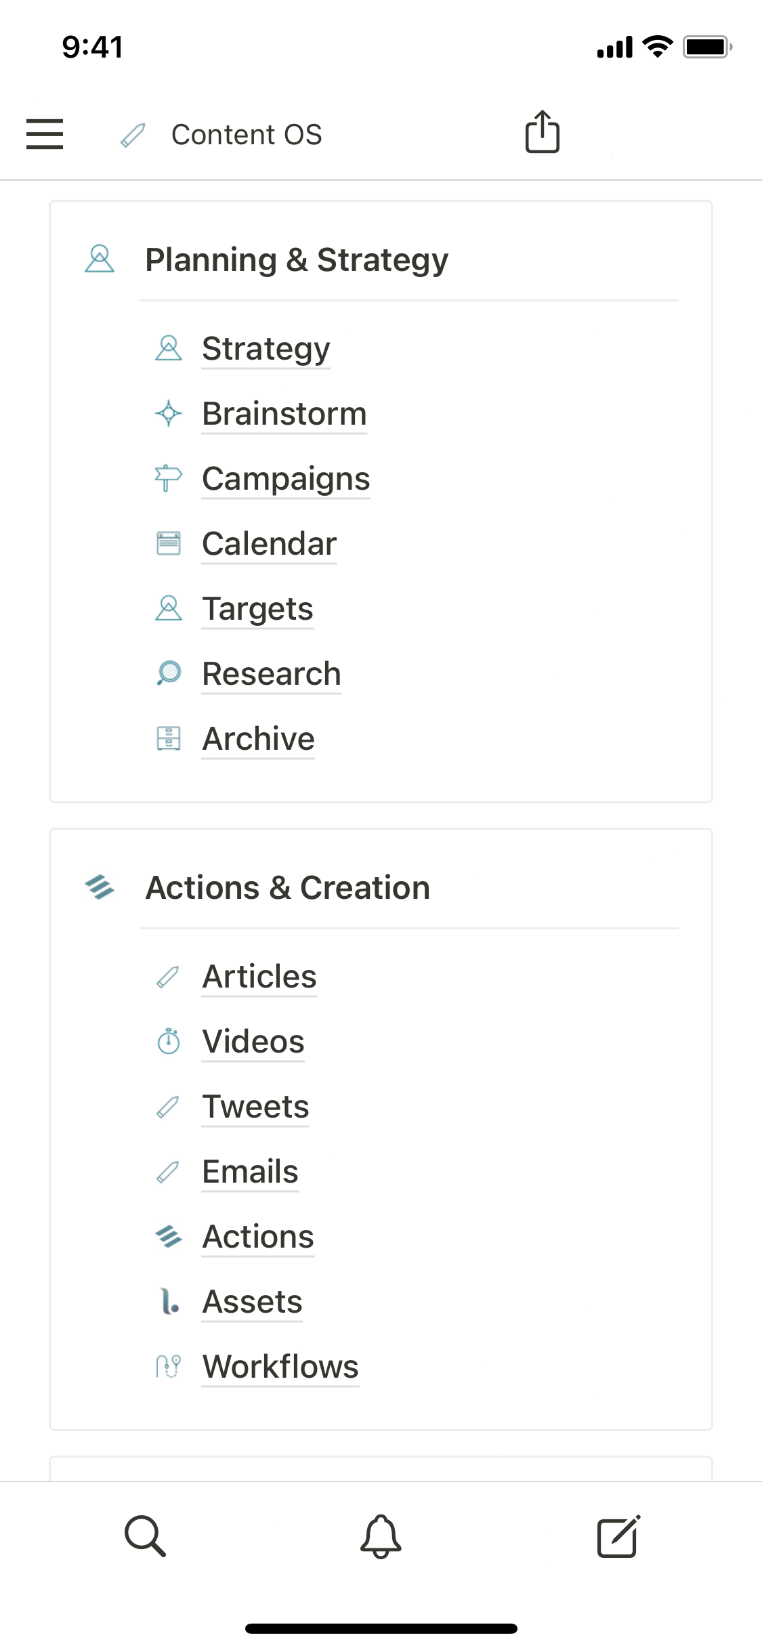The image size is (762, 1650).
Task: Tap the Research magnifier icon
Action: pos(168,673)
